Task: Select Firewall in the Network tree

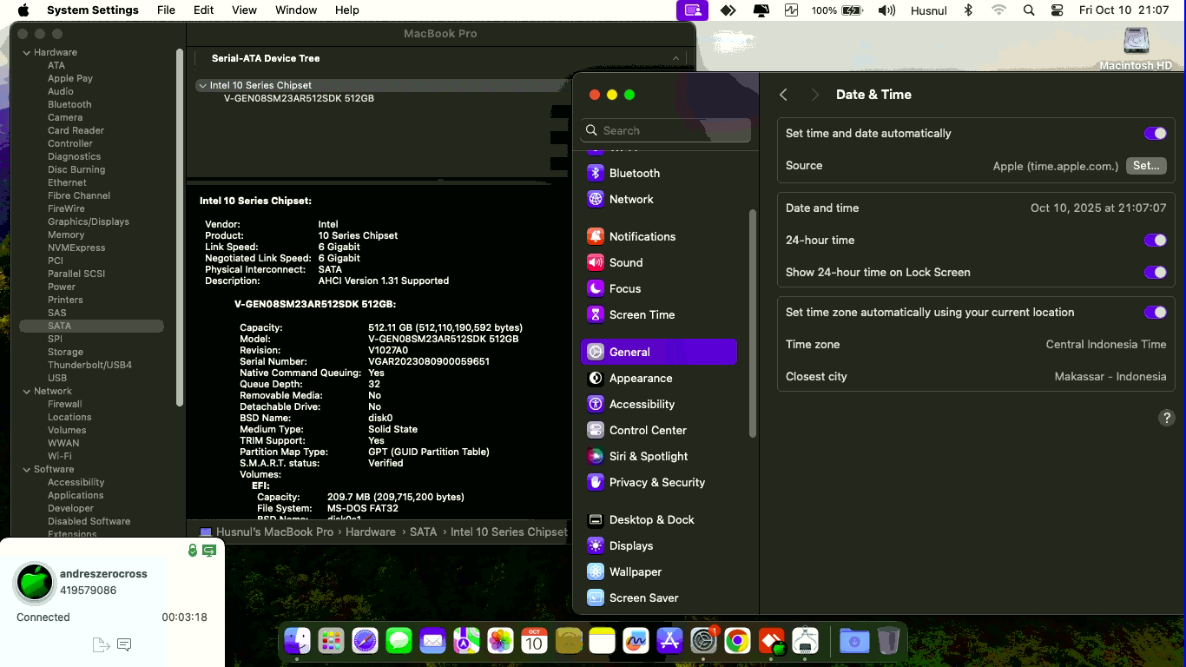Action: 64,404
